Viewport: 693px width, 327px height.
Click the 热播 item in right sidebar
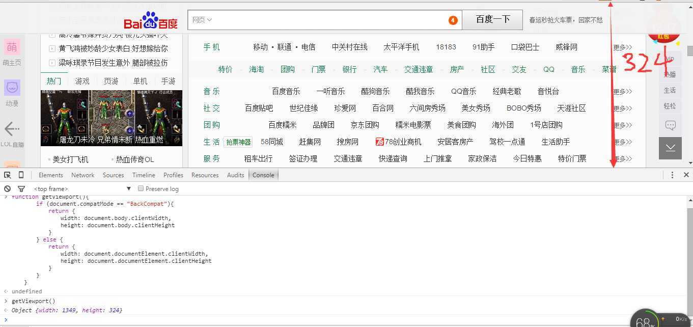[x=670, y=74]
